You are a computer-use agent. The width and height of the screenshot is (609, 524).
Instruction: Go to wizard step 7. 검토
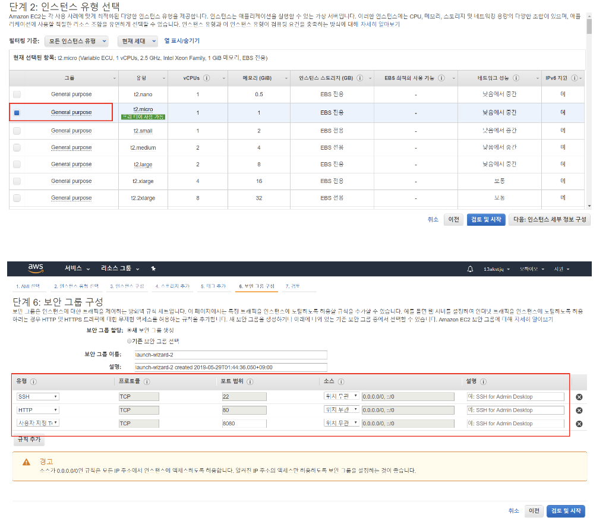tap(293, 286)
